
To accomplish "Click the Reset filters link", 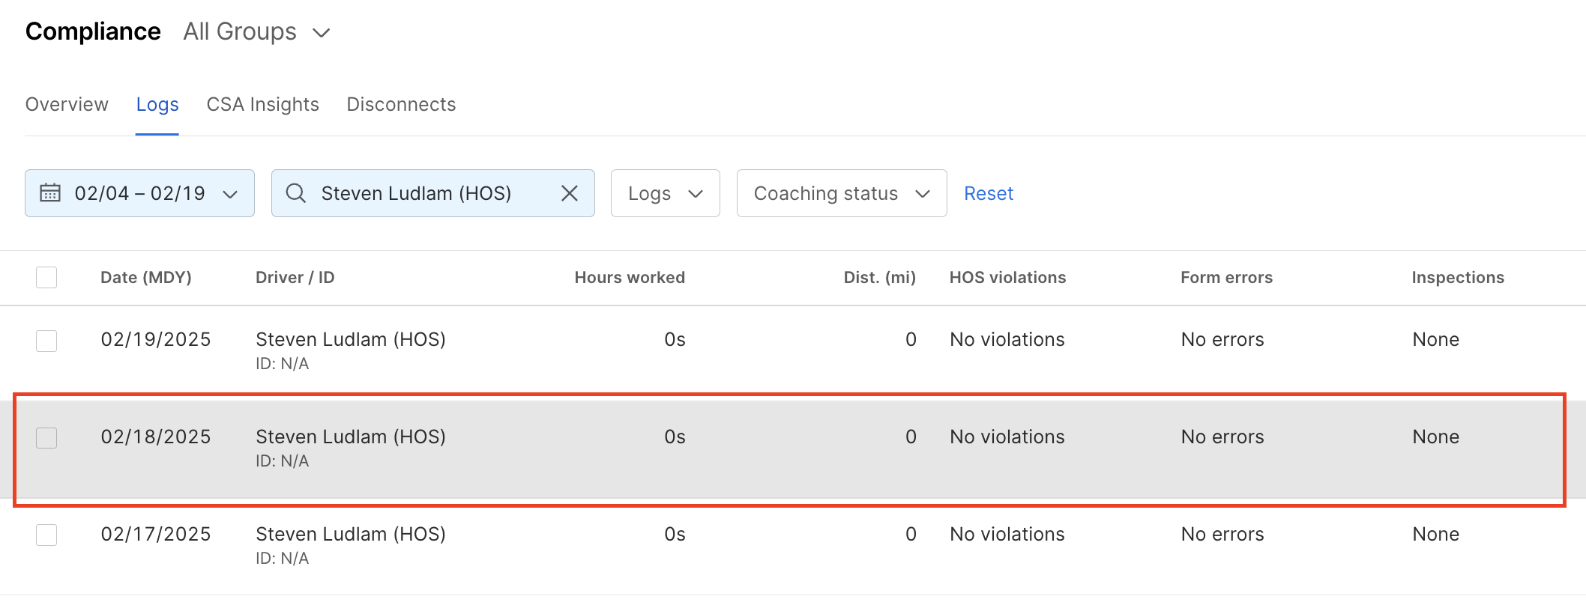I will [988, 193].
